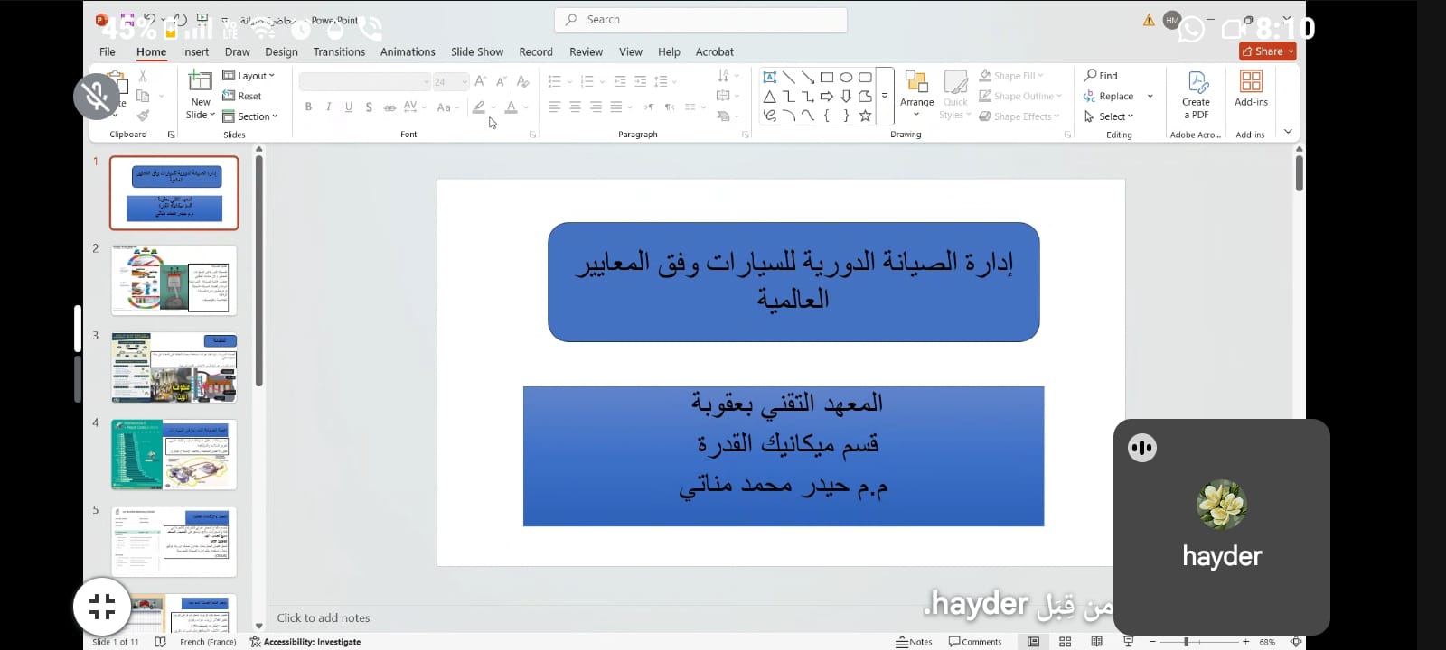Open the Select dropdown
Screen dimensions: 1446x650
[1108, 116]
